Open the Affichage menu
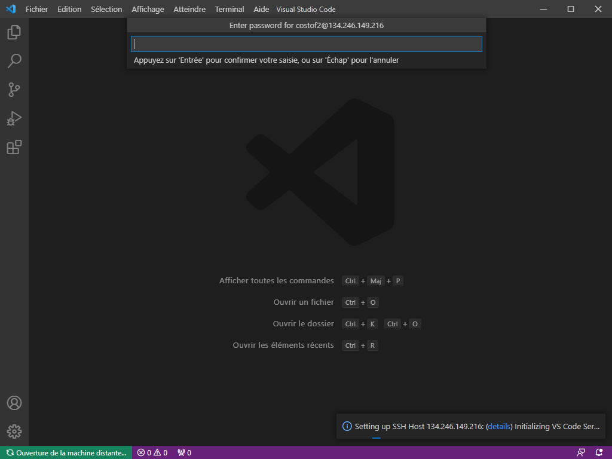This screenshot has height=459, width=612. (148, 9)
